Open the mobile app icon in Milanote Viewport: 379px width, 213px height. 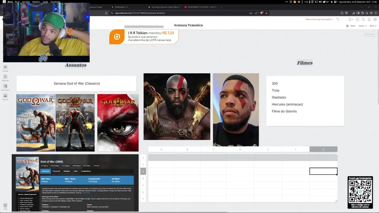click(x=351, y=19)
